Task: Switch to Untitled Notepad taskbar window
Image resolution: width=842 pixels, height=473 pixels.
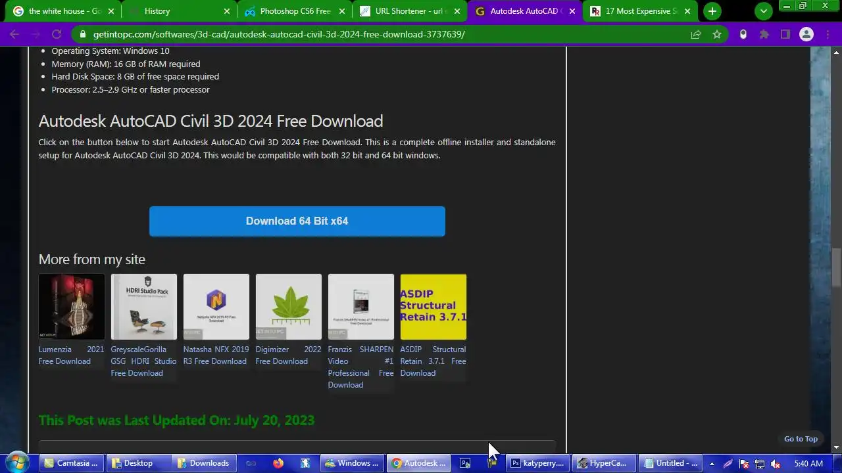Action: pos(671,463)
